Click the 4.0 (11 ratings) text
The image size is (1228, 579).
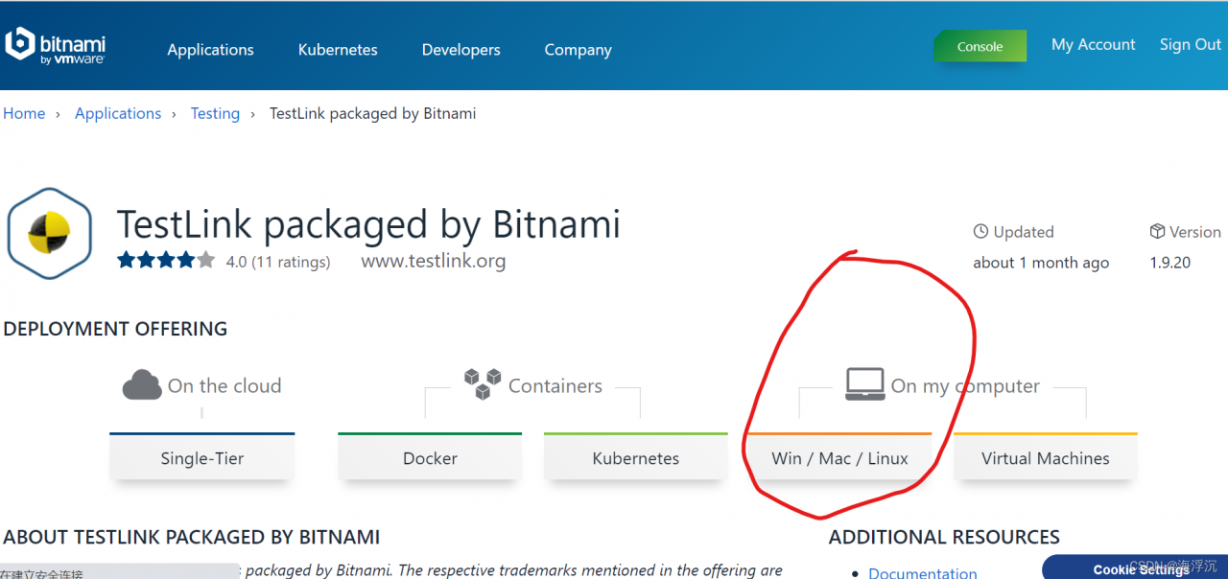[x=278, y=262]
